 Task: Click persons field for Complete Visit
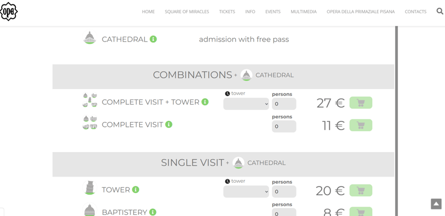coord(284,126)
